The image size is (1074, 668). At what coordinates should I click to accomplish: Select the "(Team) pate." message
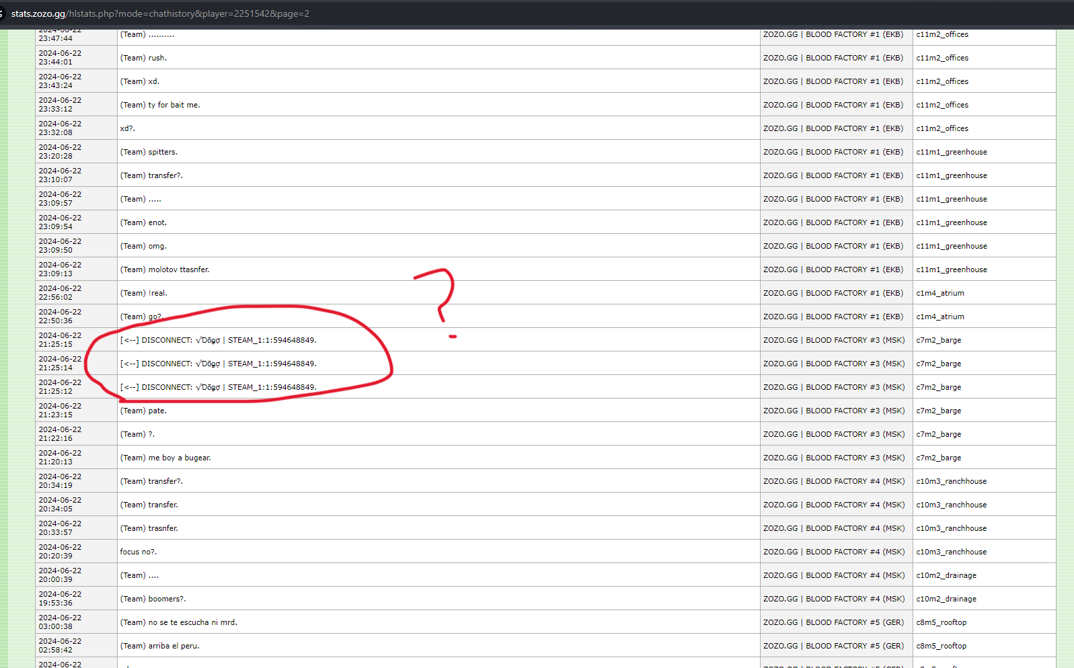coord(143,411)
